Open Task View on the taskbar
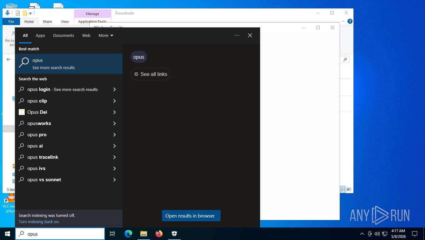Image resolution: width=425 pixels, height=240 pixels. 112,234
